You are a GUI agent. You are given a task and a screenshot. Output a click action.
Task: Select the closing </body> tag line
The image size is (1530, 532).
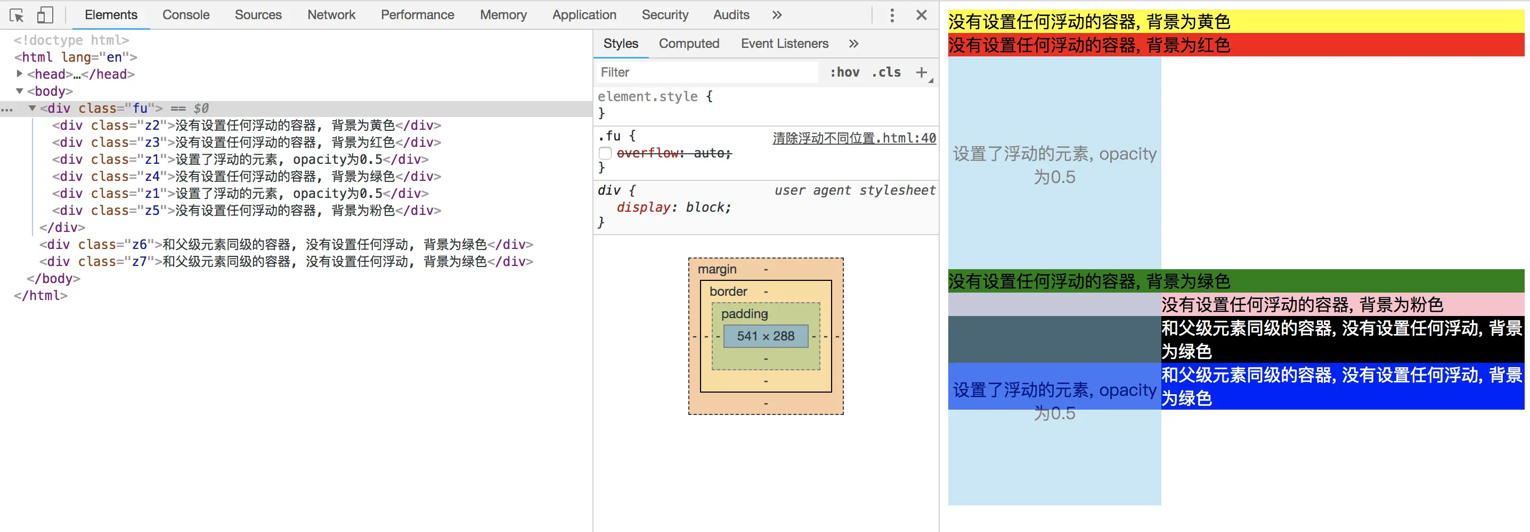[x=53, y=279]
